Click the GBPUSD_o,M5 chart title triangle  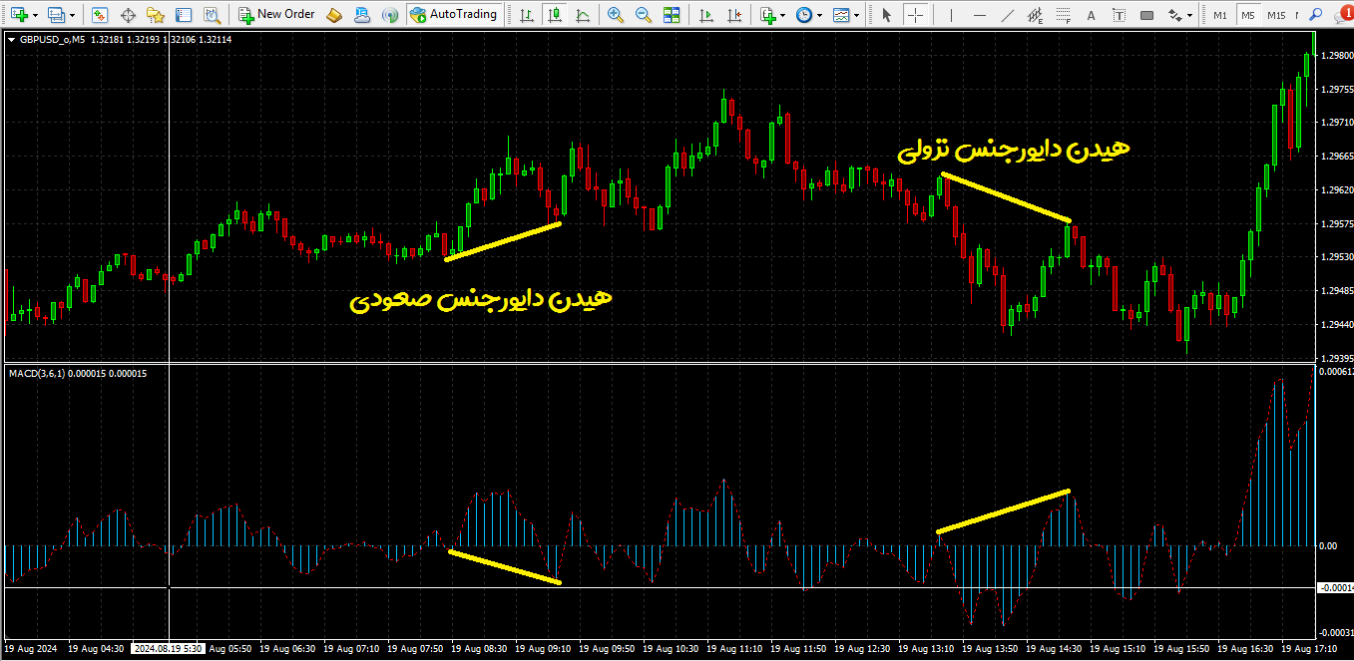[11, 40]
